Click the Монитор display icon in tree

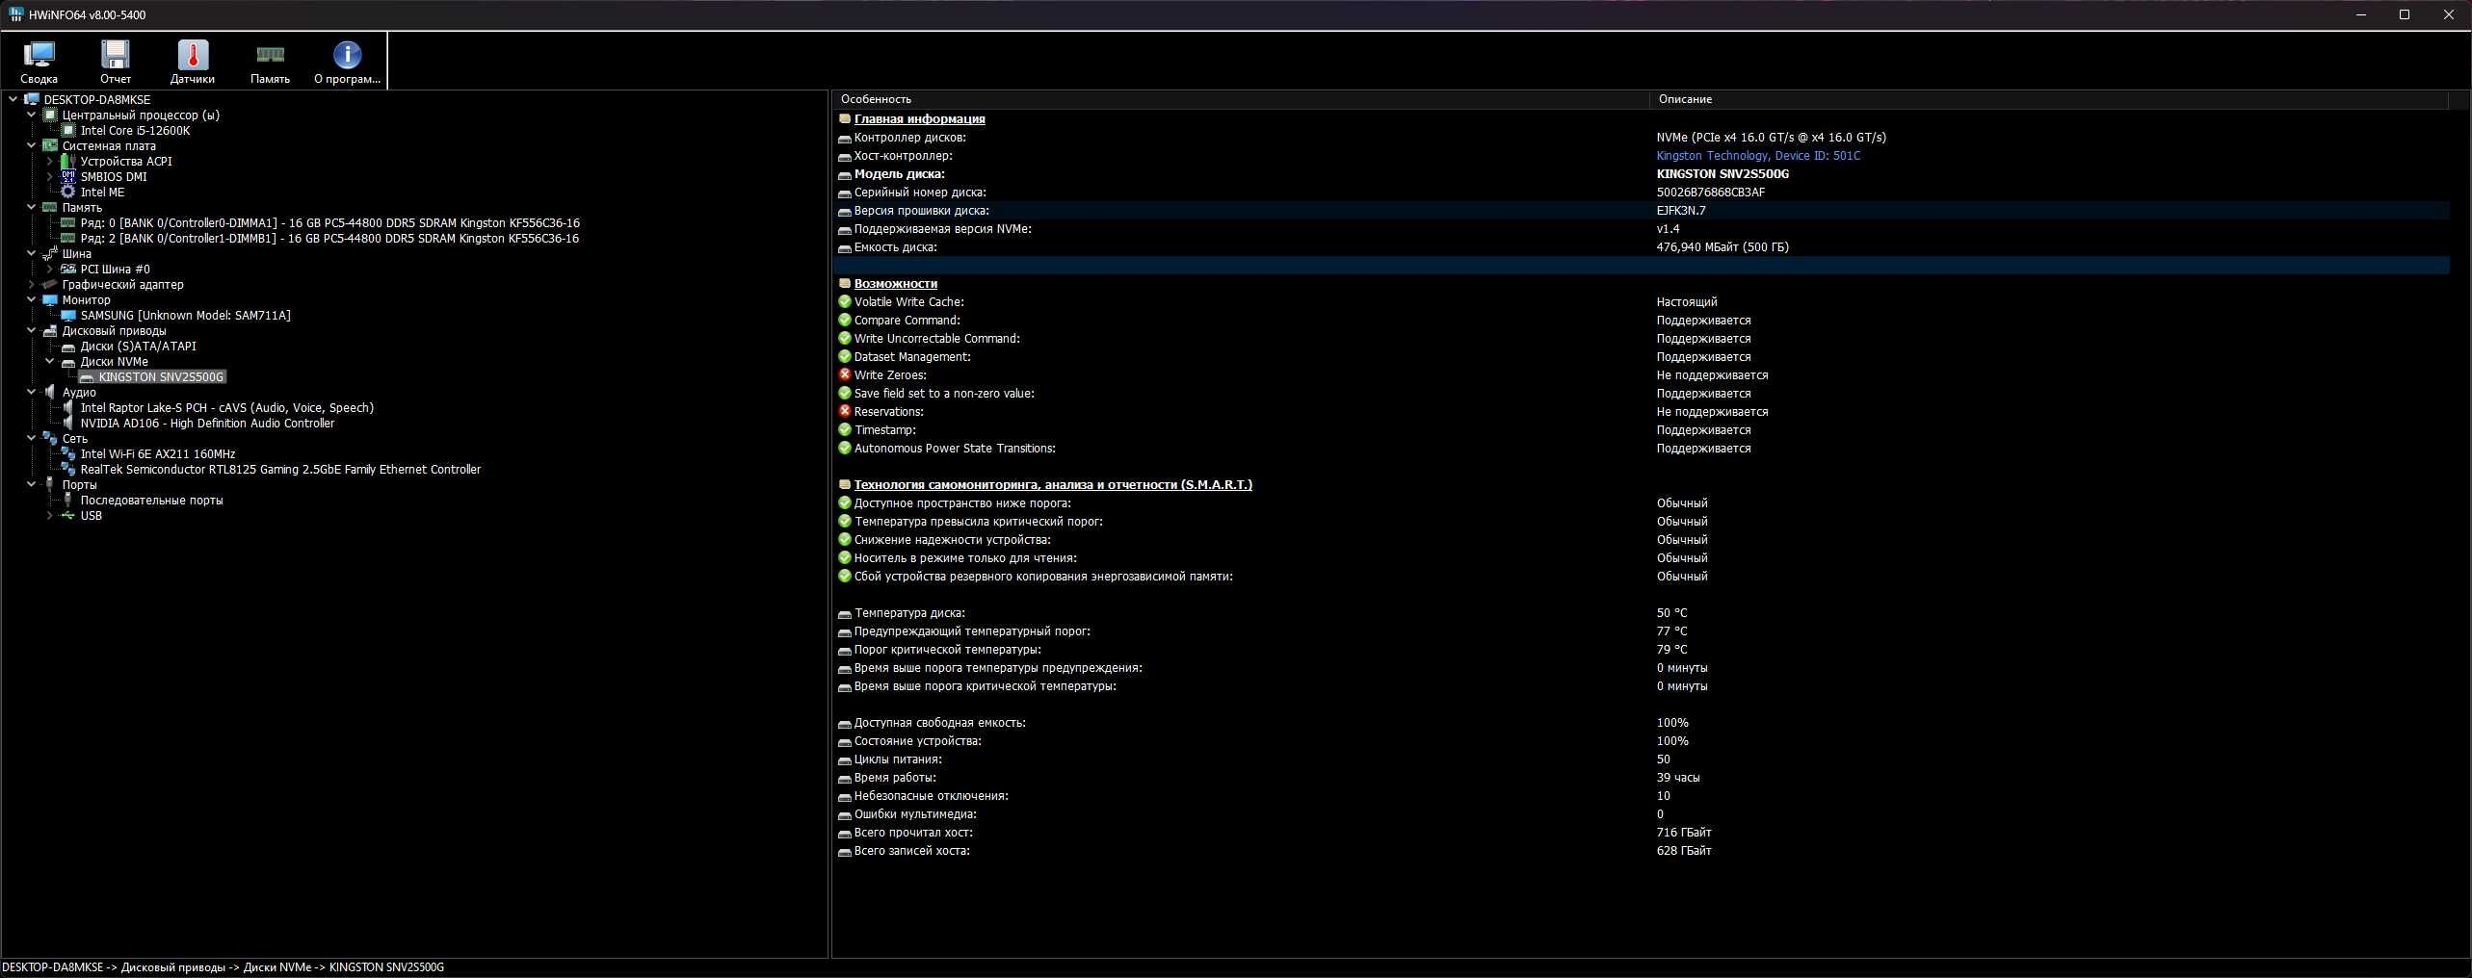[x=50, y=299]
